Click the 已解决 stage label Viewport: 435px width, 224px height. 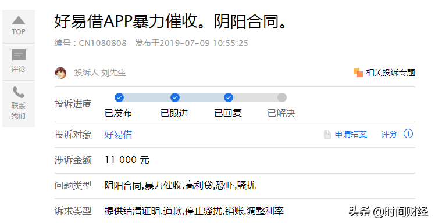click(281, 113)
